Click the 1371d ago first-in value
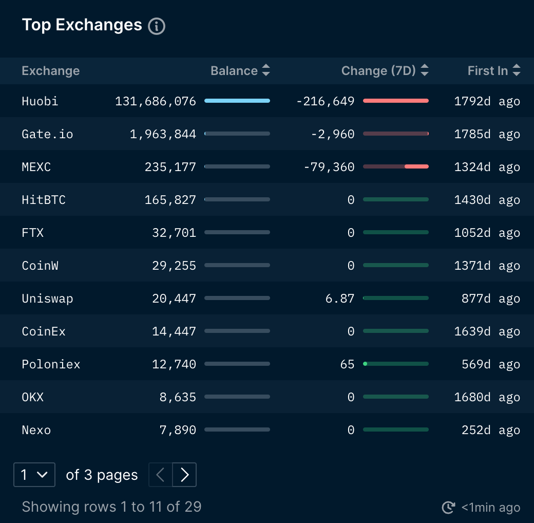Viewport: 534px width, 523px height. point(487,266)
